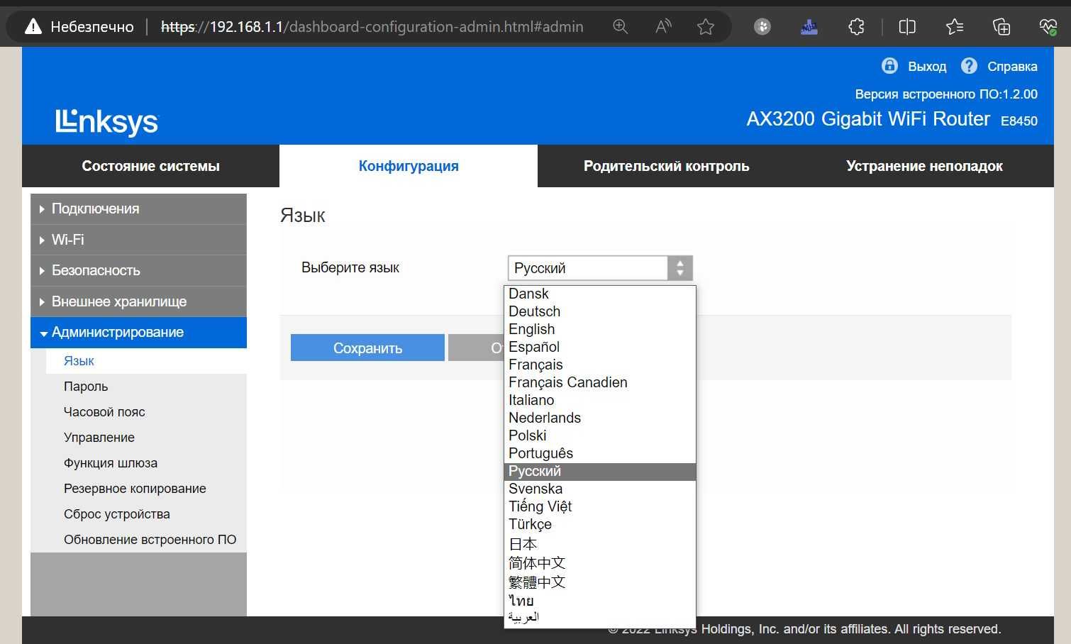Click the lock icon beside Выход
Image resolution: width=1071 pixels, height=644 pixels.
[x=889, y=66]
